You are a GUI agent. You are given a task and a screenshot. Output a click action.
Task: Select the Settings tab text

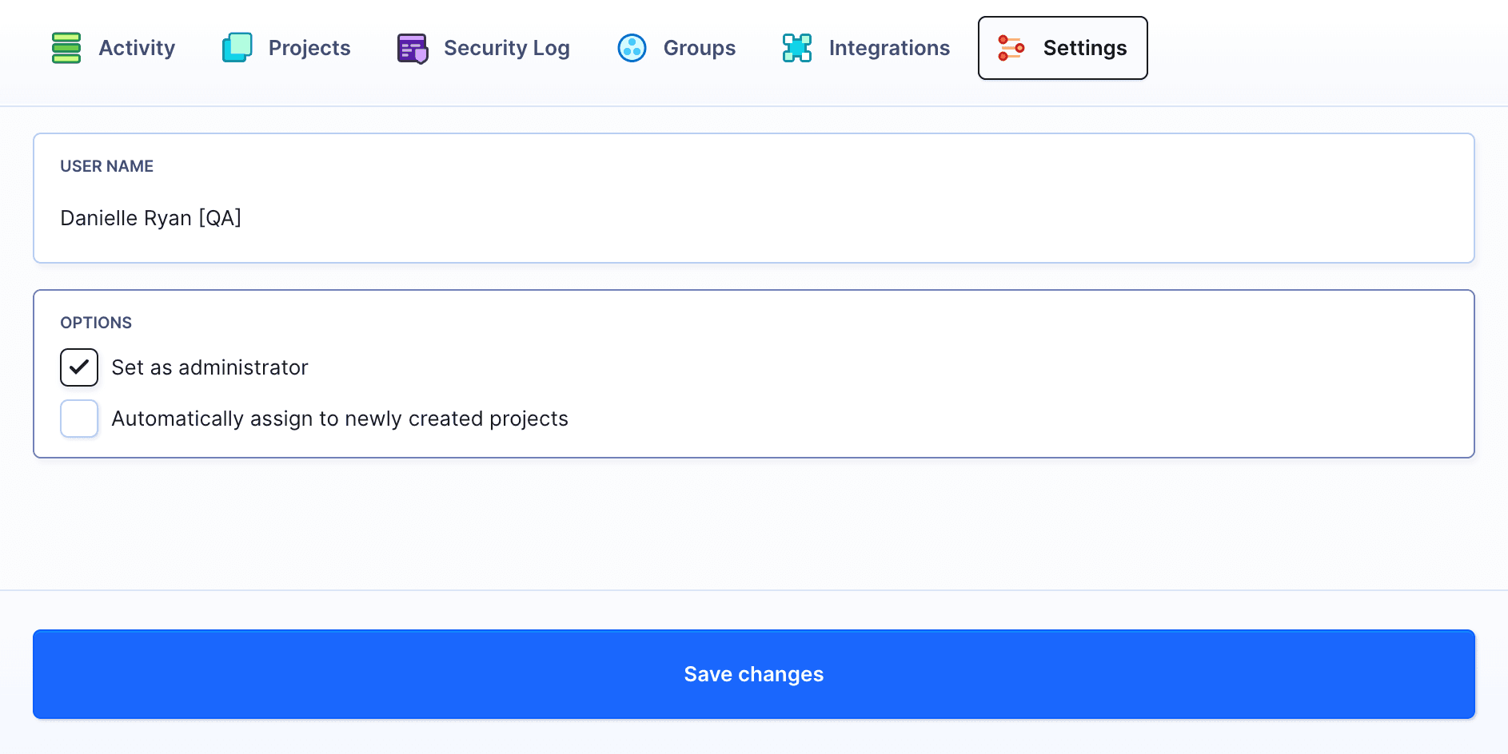[x=1084, y=48]
